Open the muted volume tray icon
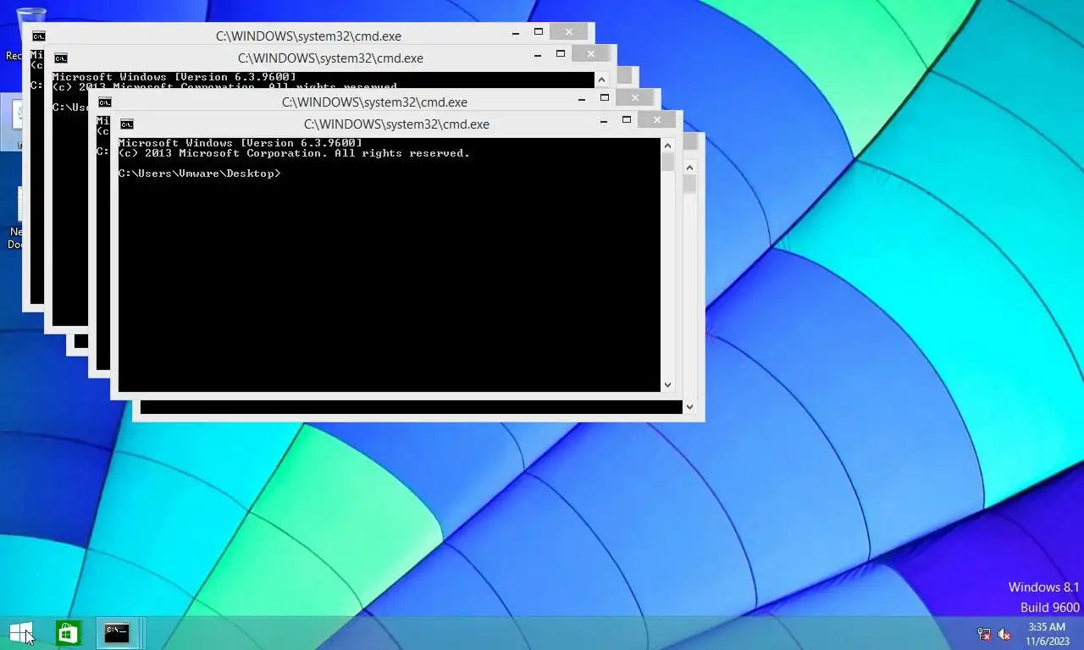Screen dimensions: 1084x650 pyautogui.click(x=1004, y=634)
